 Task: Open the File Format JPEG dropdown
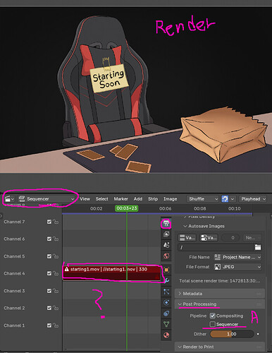(237, 267)
